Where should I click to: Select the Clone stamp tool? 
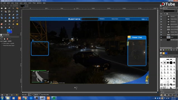tap(13, 24)
